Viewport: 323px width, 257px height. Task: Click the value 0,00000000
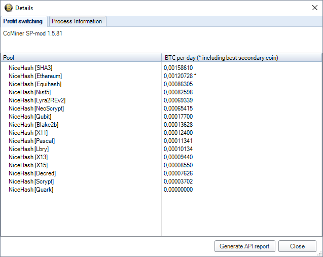178,190
